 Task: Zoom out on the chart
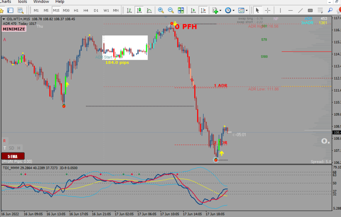[171, 10]
